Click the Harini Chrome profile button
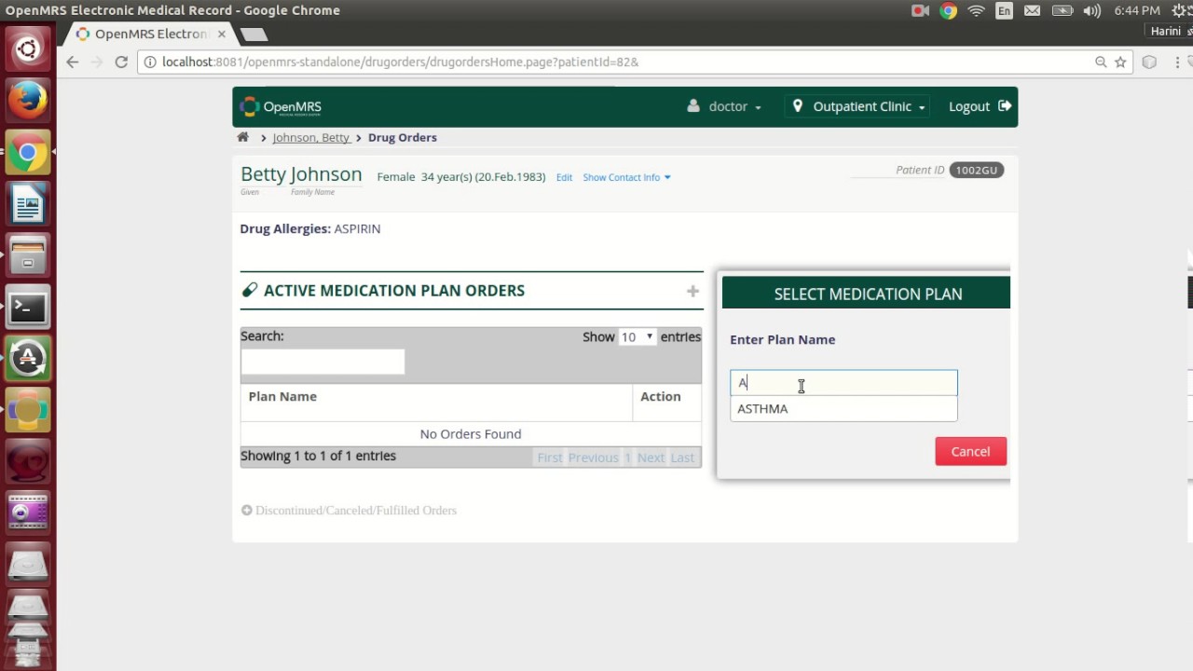This screenshot has height=671, width=1193. coord(1165,32)
